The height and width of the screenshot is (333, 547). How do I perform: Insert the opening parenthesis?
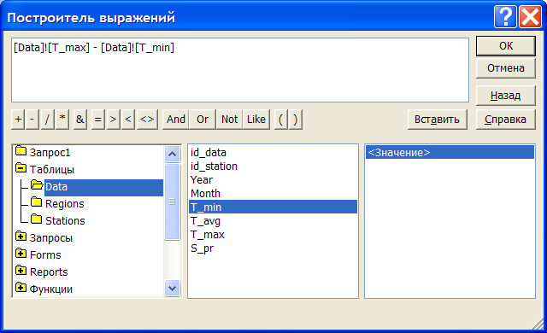(x=281, y=120)
